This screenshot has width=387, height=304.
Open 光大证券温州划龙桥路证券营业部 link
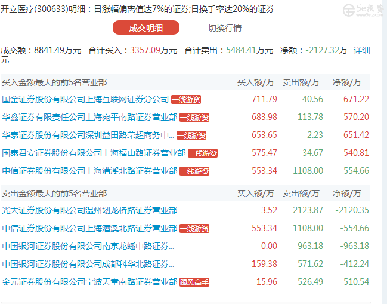tap(89, 210)
